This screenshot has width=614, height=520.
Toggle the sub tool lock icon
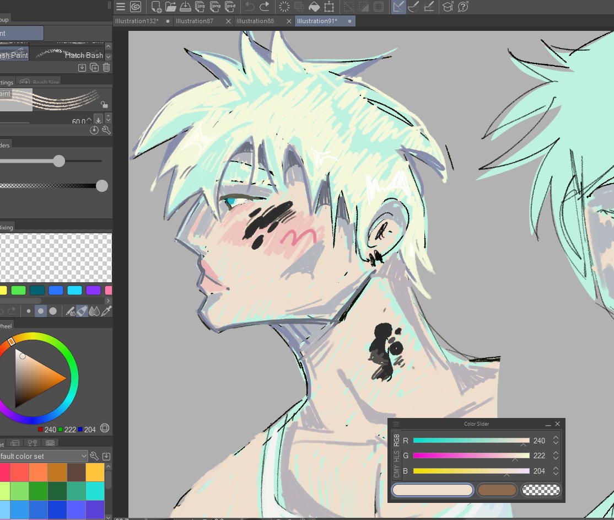tap(104, 104)
